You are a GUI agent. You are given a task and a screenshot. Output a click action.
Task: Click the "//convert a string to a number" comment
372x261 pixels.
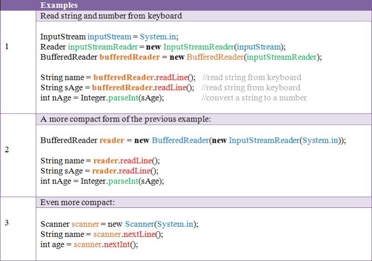(x=254, y=98)
